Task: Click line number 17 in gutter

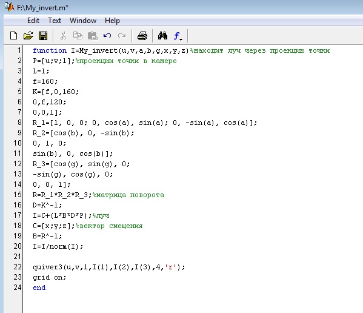Action: click(18, 215)
